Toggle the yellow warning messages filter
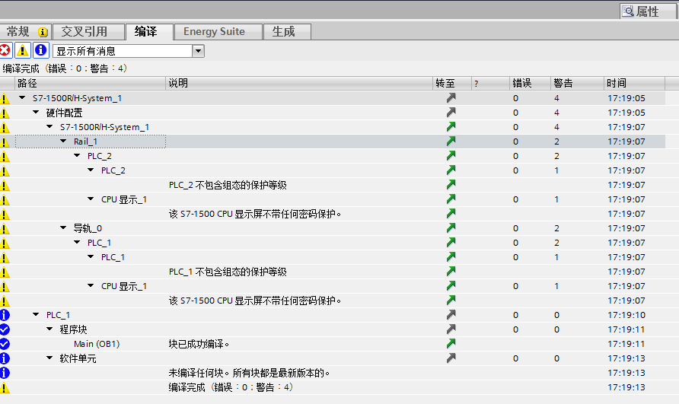This screenshot has height=404, width=679. pos(23,51)
